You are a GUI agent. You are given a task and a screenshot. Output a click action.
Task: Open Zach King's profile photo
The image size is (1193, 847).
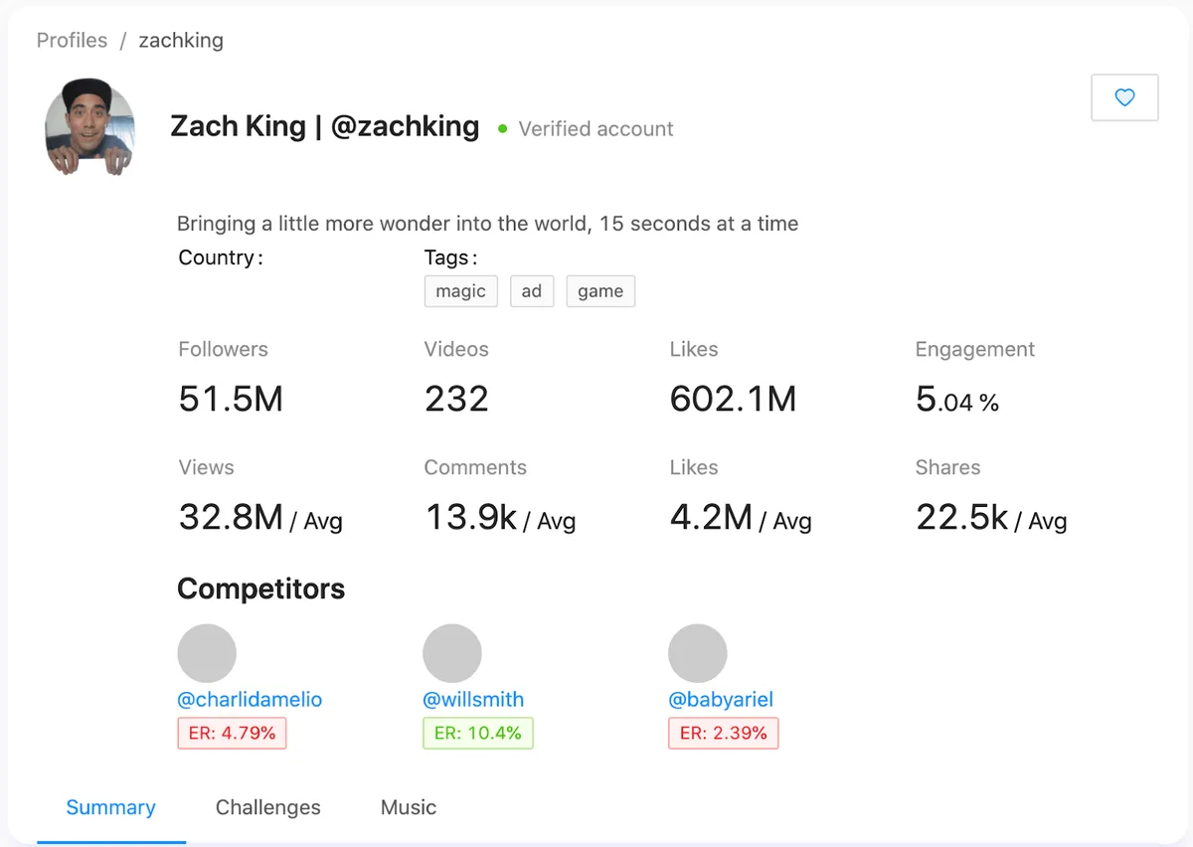pos(89,127)
